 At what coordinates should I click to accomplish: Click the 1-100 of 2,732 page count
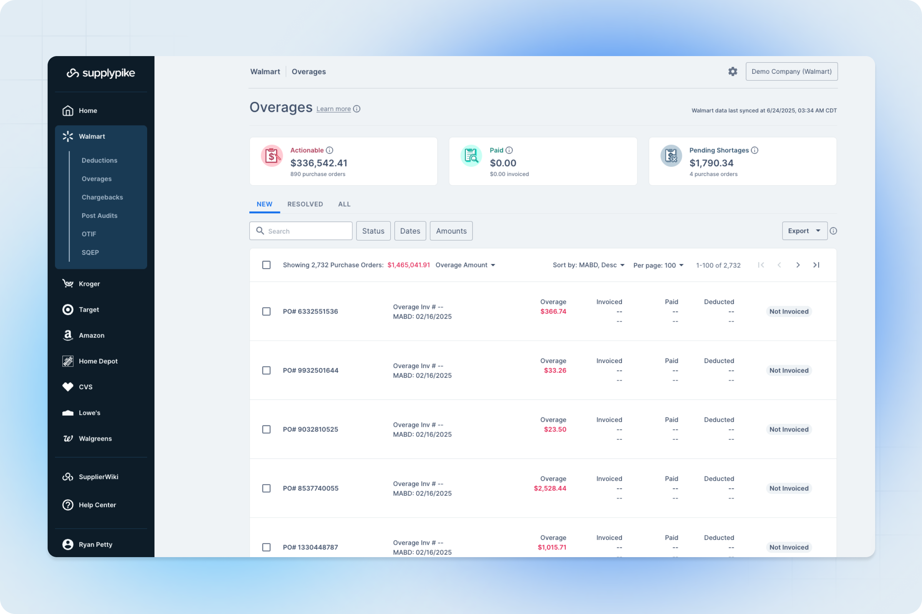coord(718,266)
